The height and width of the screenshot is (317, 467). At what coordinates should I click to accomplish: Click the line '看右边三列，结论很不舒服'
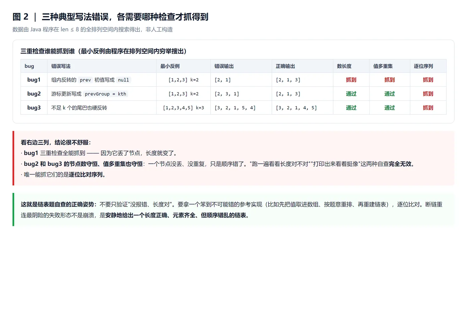(56, 142)
